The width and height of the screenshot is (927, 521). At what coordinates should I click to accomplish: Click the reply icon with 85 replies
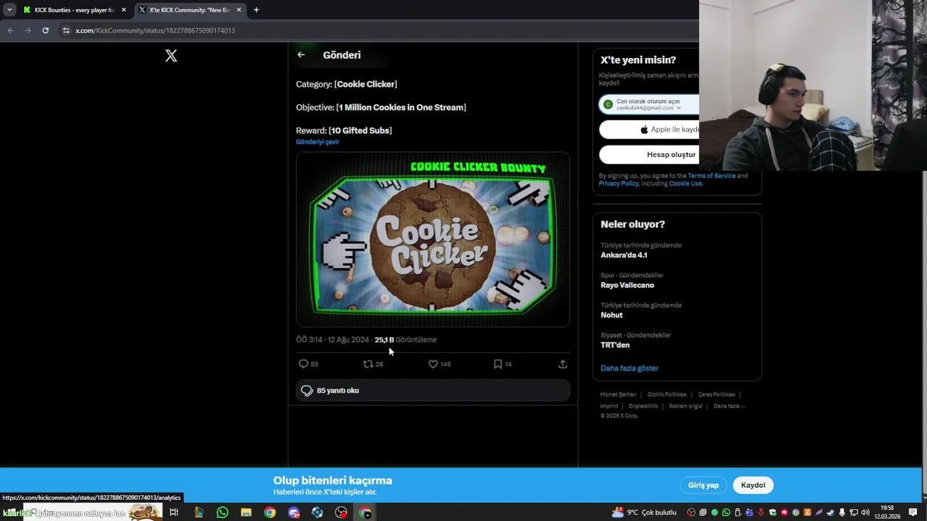click(x=303, y=364)
